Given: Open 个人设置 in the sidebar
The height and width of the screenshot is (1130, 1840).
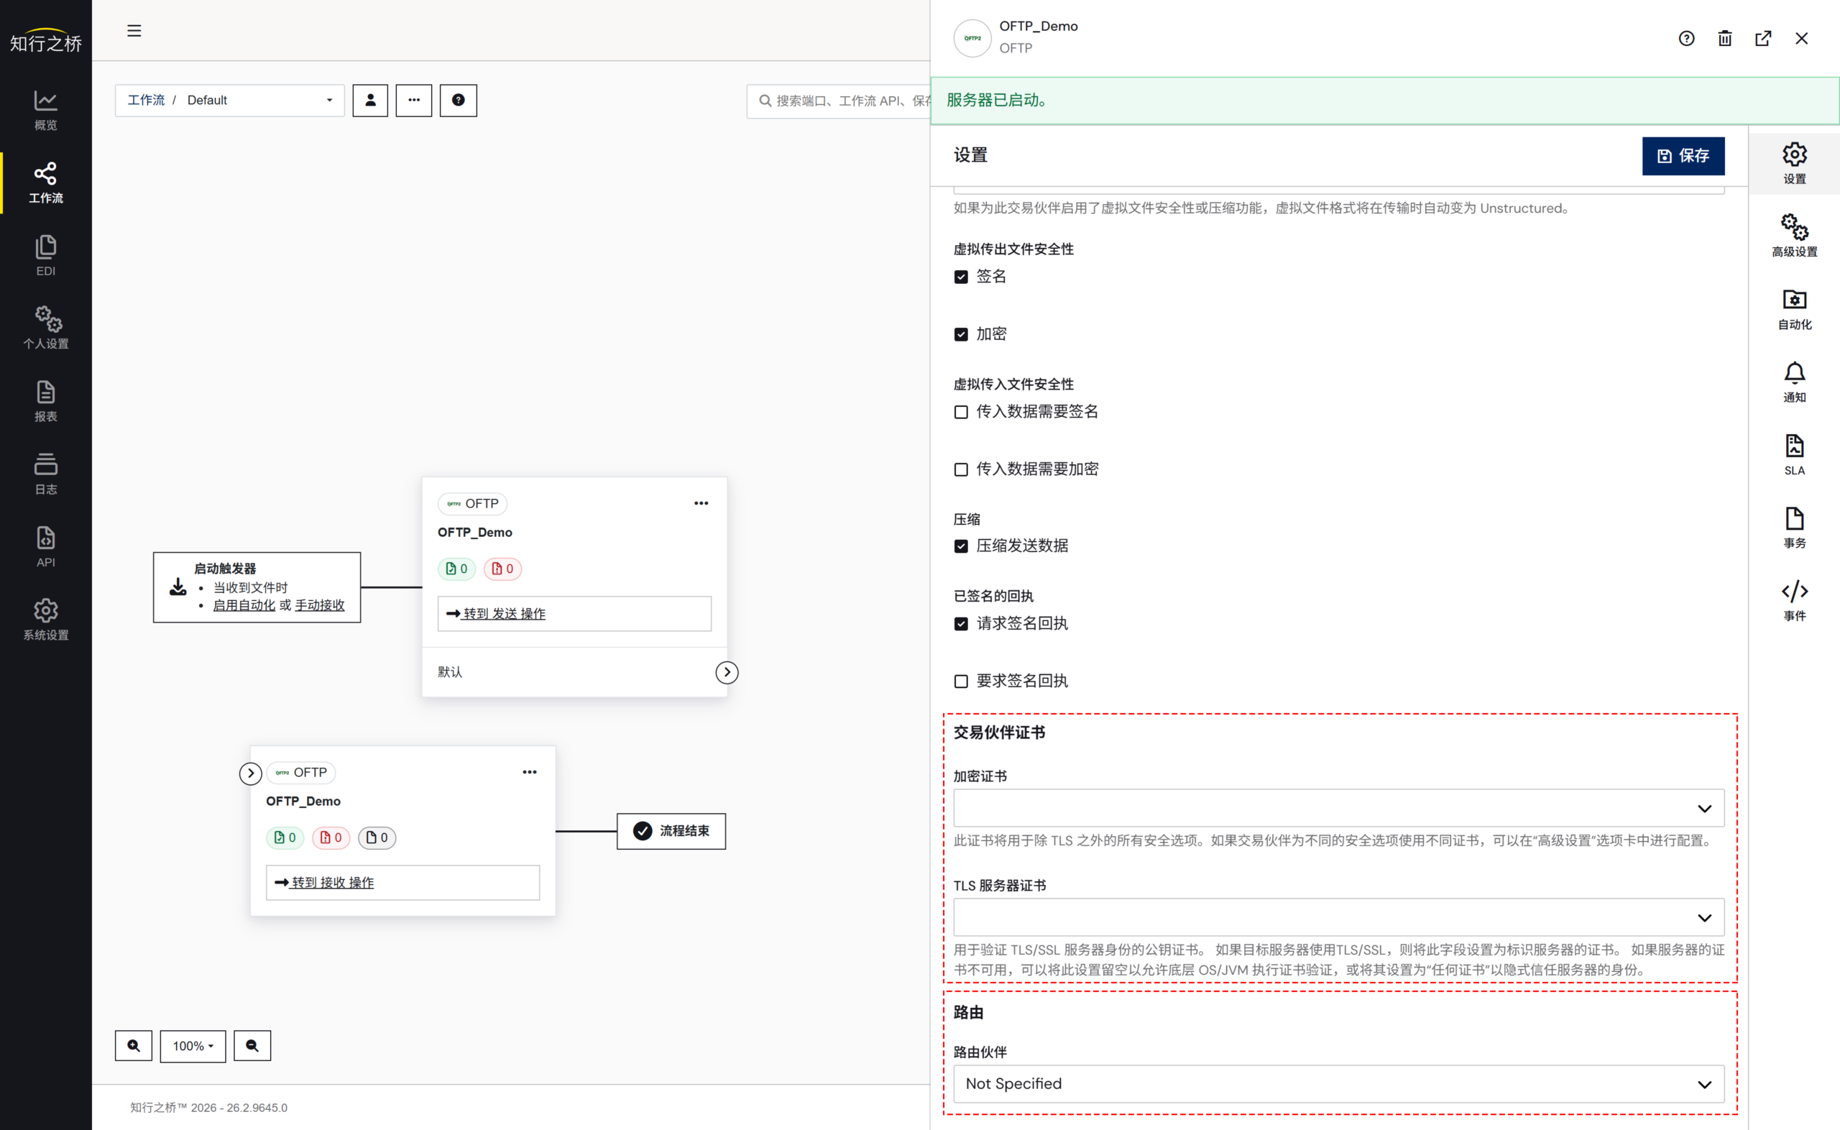Looking at the screenshot, I should 45,328.
